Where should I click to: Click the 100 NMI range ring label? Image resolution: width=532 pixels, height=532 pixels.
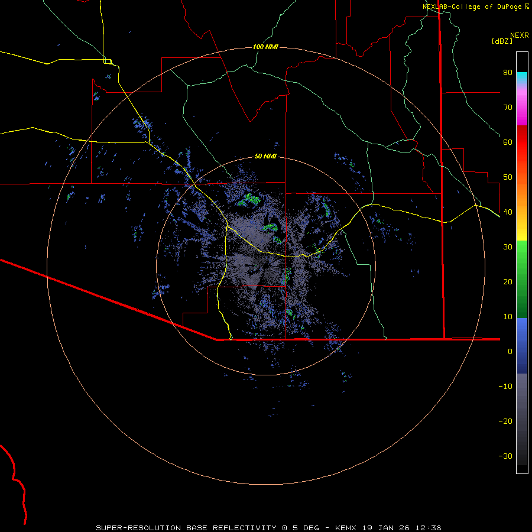tap(265, 47)
